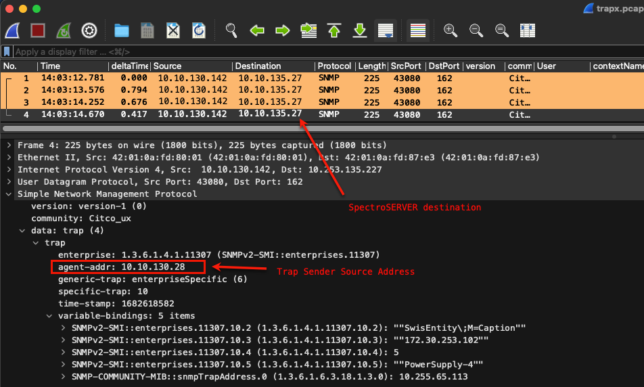The width and height of the screenshot is (644, 387).
Task: Jump to the last packet
Action: point(360,30)
